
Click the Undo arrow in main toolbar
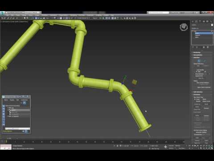(x=2, y=18)
